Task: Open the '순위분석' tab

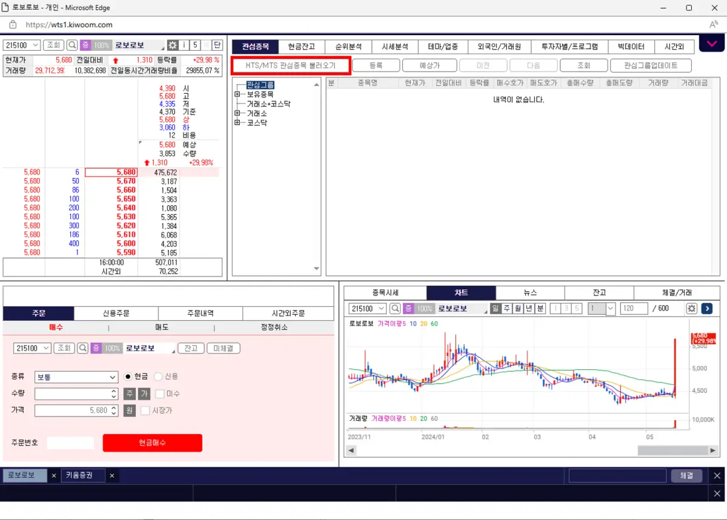Action: pos(348,47)
